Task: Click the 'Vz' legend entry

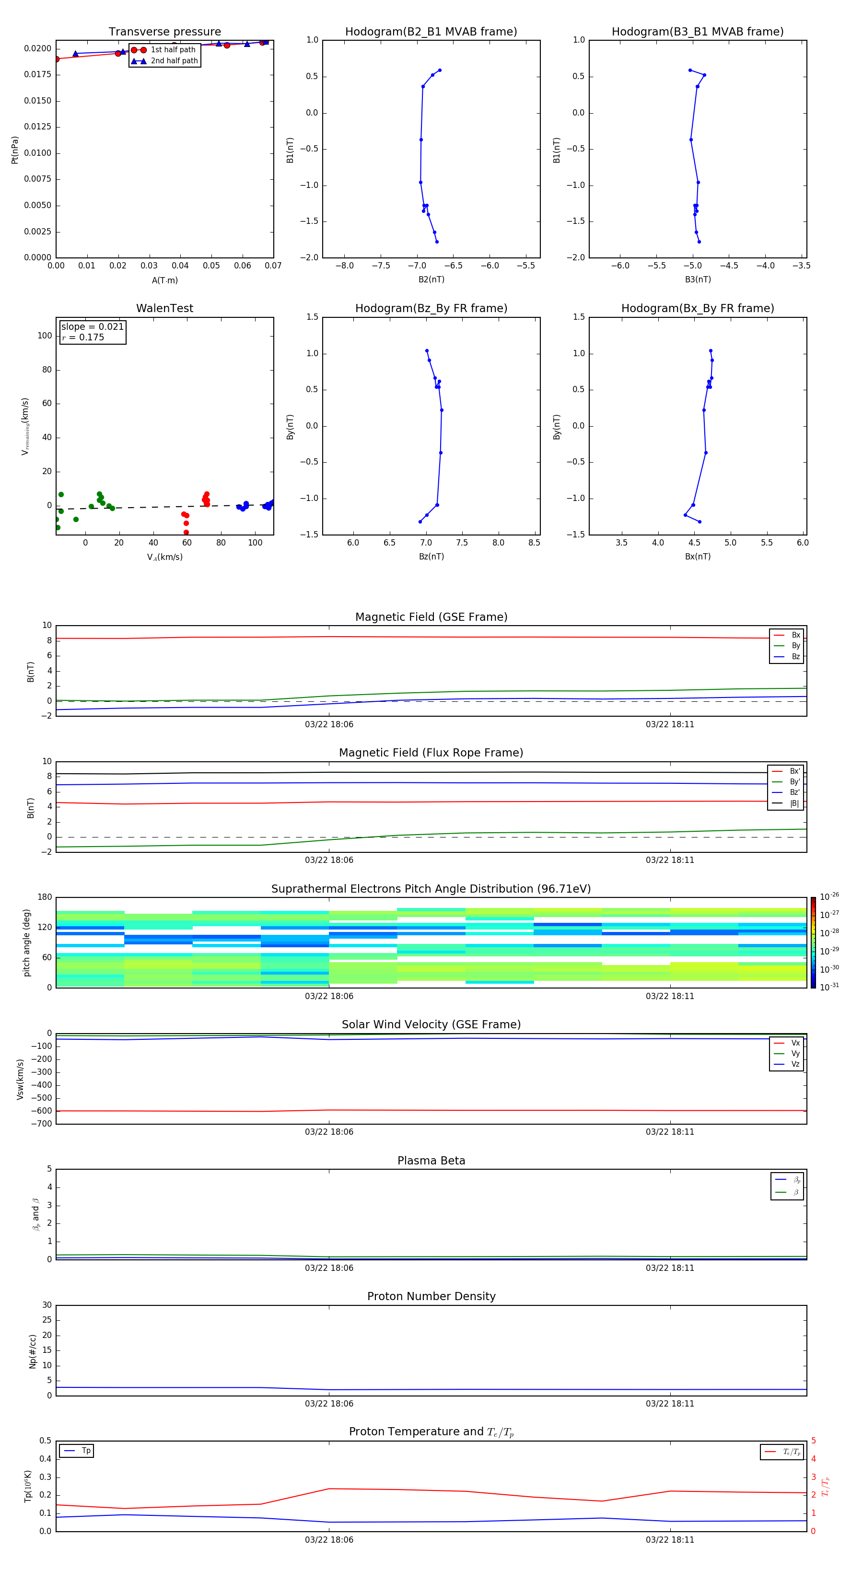Action: click(x=787, y=1064)
